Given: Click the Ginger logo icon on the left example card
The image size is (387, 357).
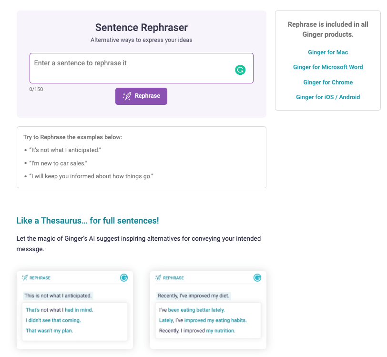Looking at the screenshot, I should 124,278.
